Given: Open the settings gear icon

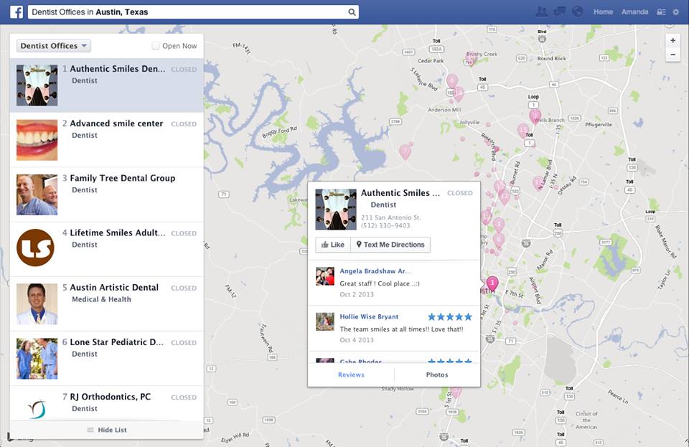Looking at the screenshot, I should coord(676,12).
